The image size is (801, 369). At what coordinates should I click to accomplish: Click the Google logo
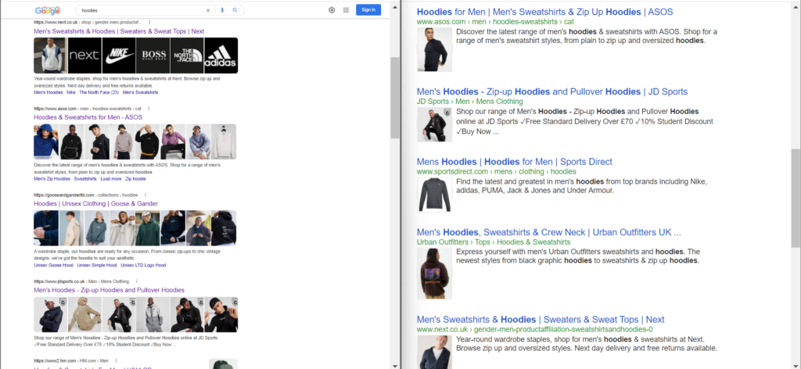coord(48,10)
